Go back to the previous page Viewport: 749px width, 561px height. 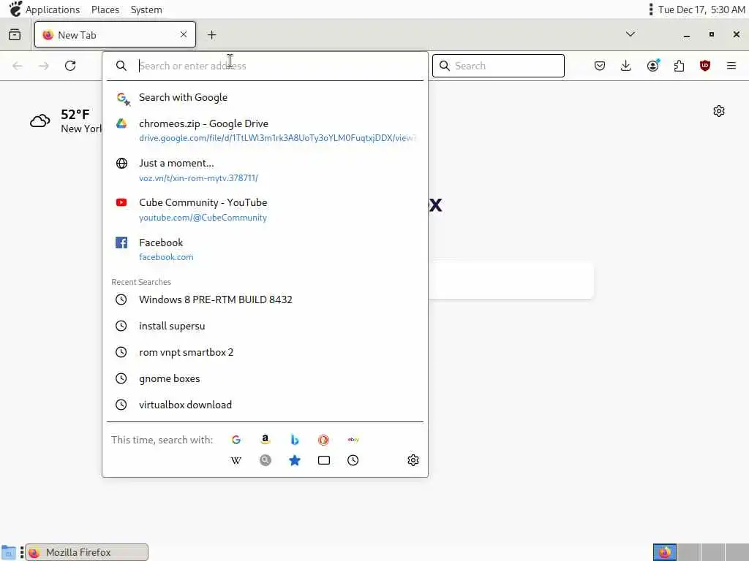(18, 66)
